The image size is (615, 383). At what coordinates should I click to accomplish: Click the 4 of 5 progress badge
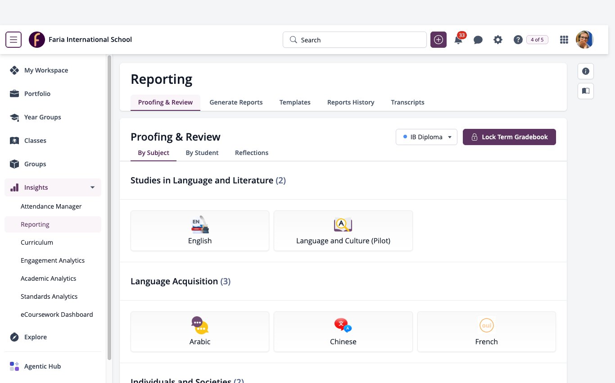click(x=537, y=40)
